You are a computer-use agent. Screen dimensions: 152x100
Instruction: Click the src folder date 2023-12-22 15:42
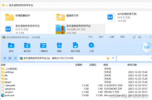tap(138, 79)
